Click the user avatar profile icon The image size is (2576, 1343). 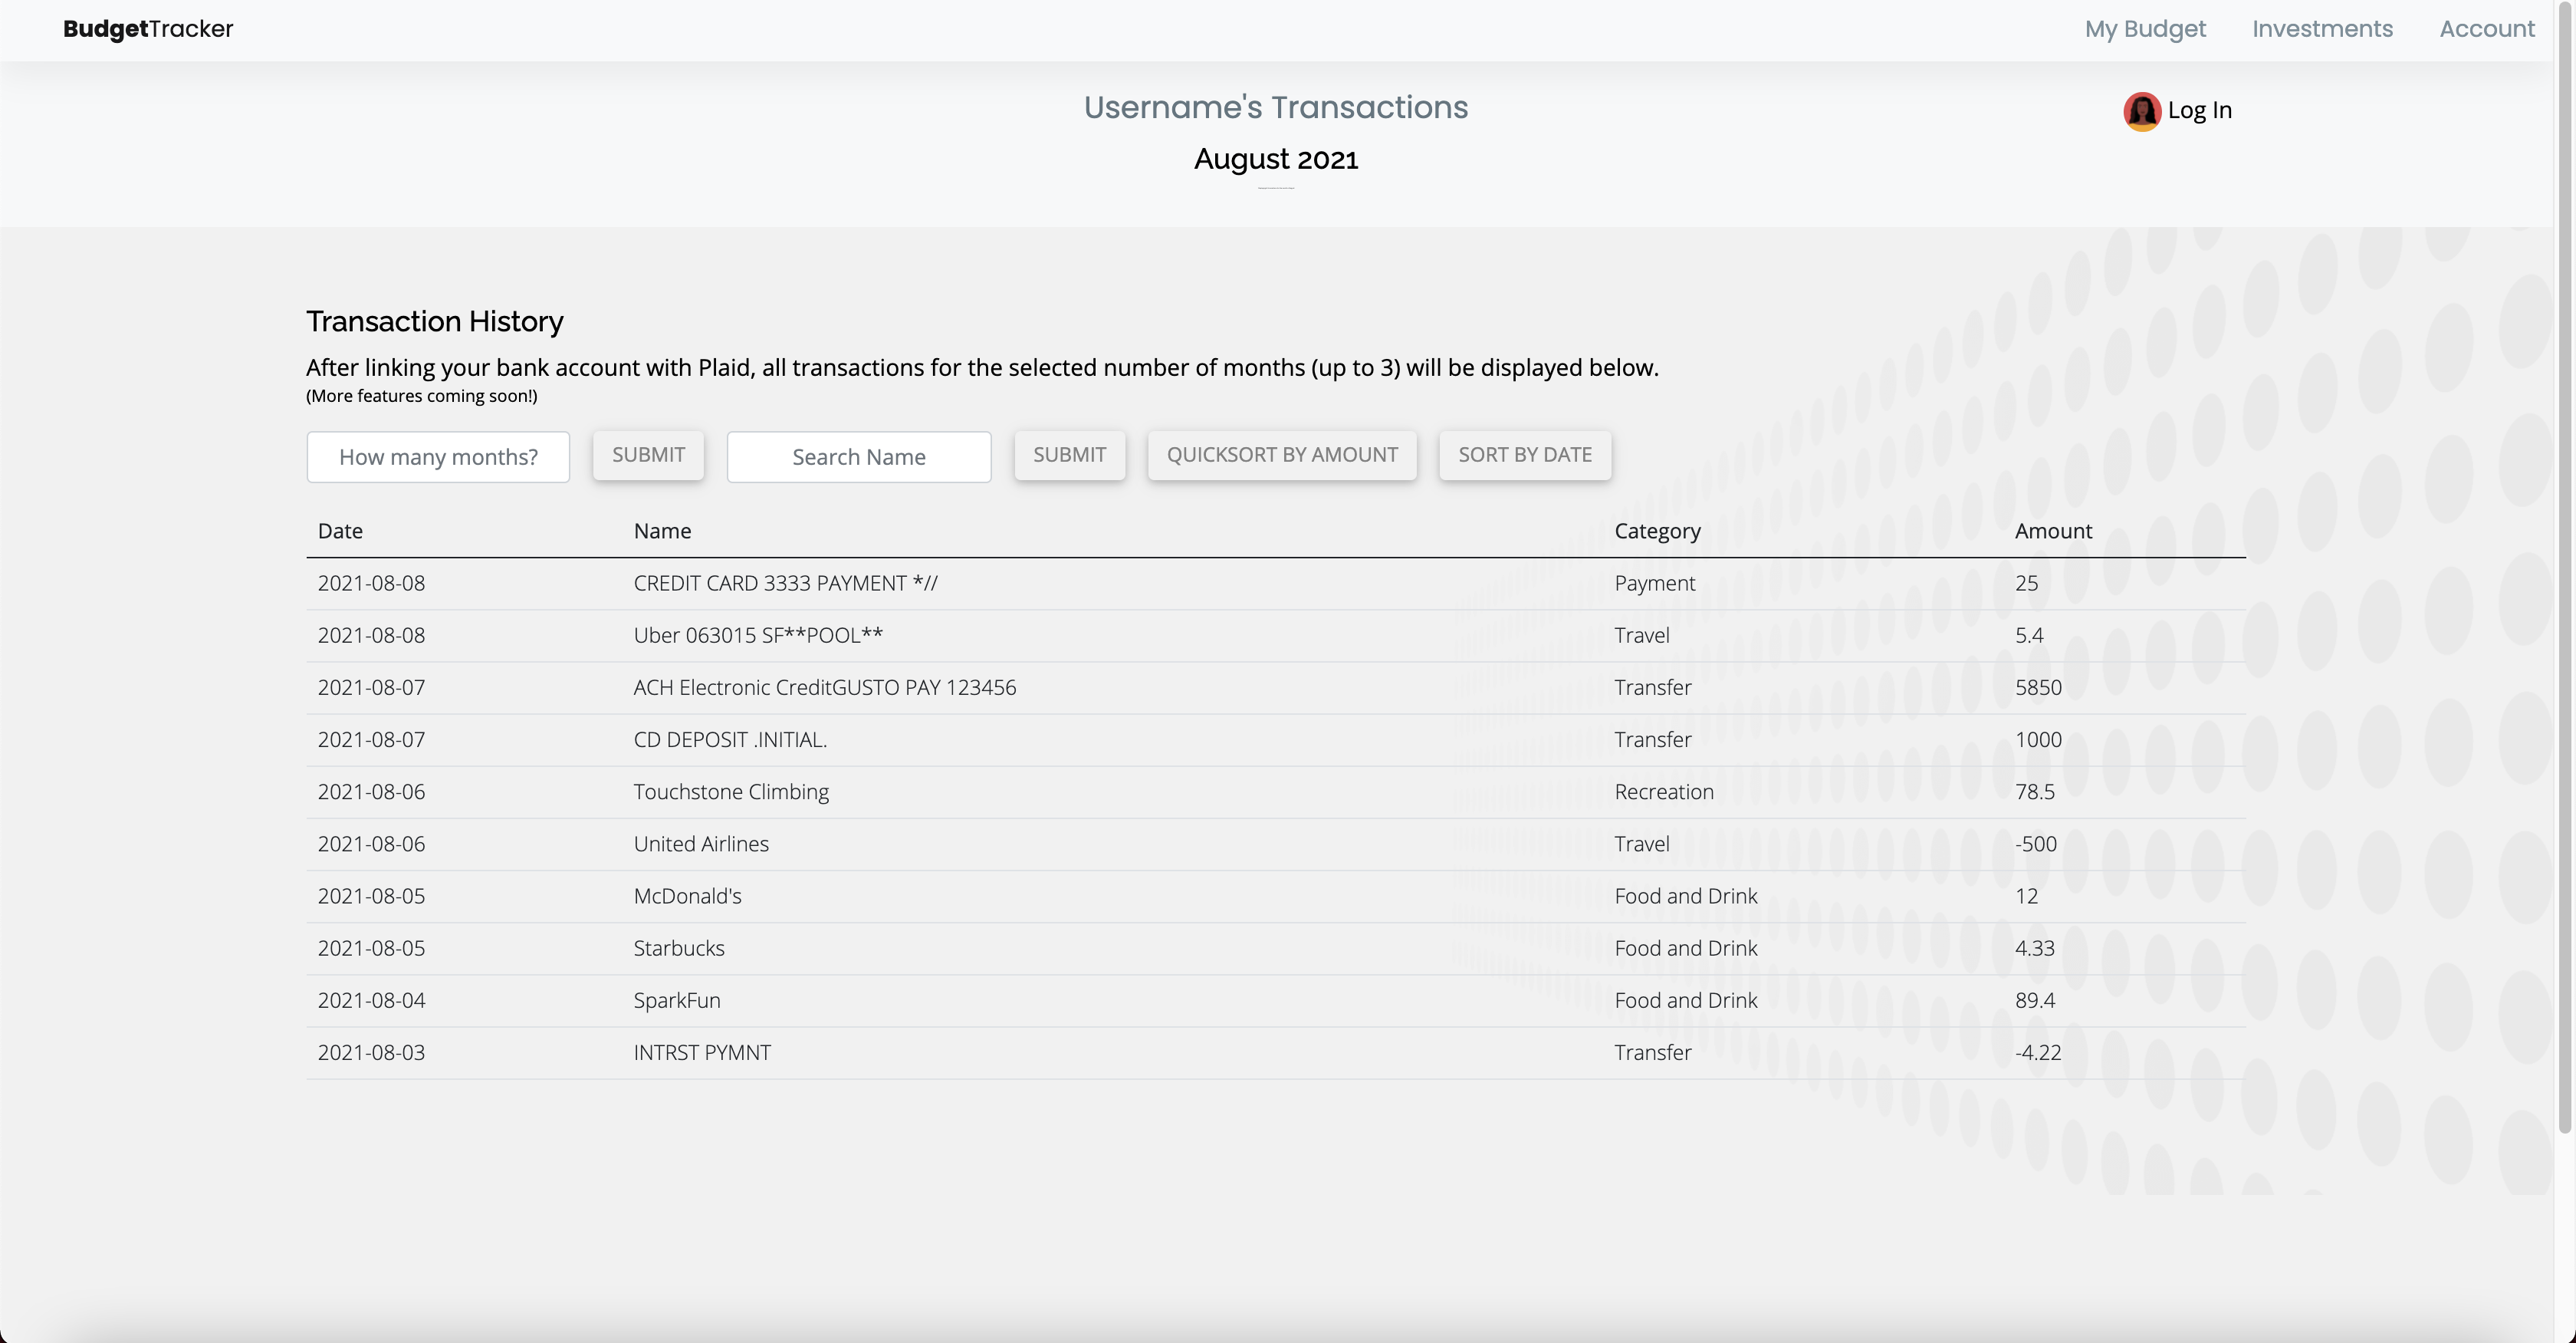(x=2142, y=111)
